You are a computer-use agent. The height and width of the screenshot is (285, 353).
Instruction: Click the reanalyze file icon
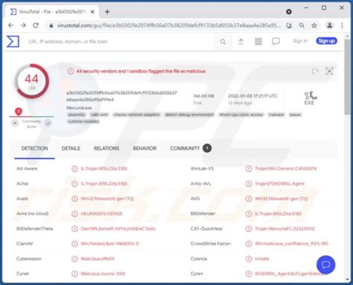coord(315,71)
